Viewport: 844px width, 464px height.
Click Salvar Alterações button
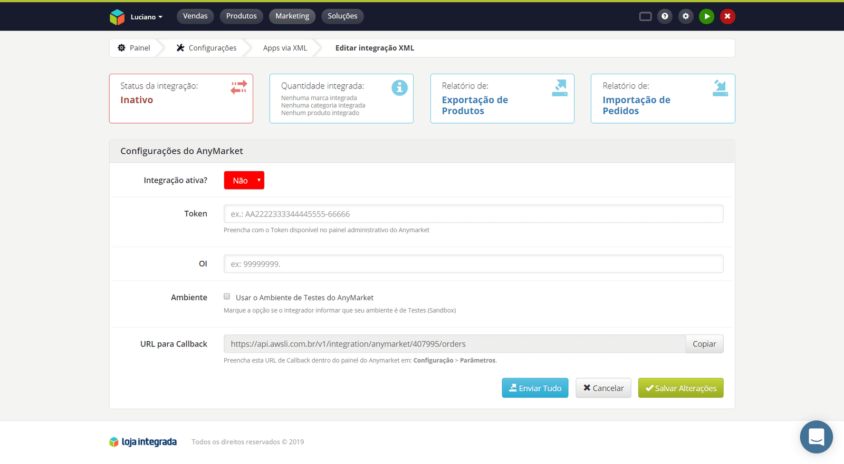click(x=680, y=388)
